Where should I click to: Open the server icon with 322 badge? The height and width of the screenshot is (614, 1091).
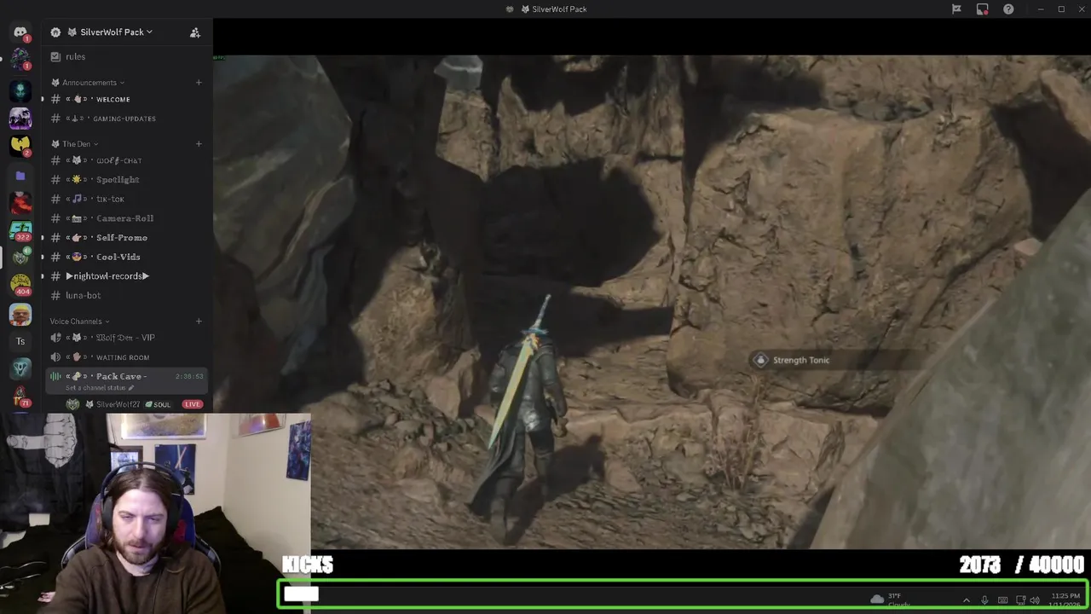(x=20, y=230)
